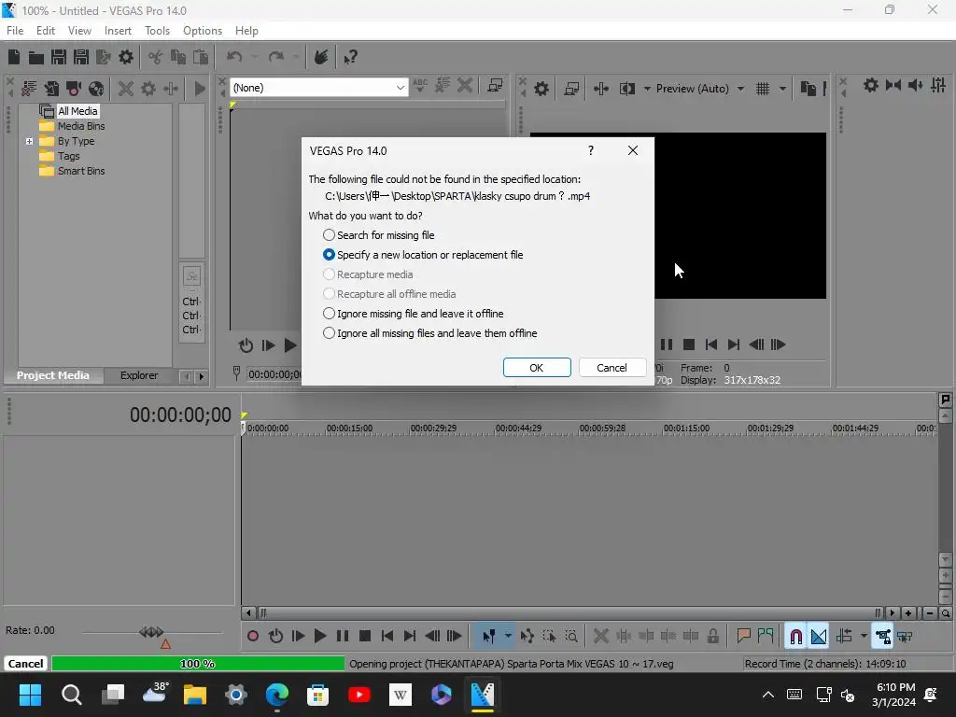The width and height of the screenshot is (956, 717).
Task: Open the Normal Edit tool dropdown arrow
Action: [507, 637]
